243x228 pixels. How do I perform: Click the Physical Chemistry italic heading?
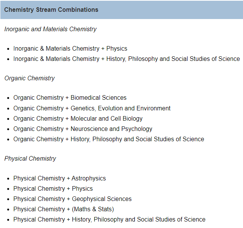coord(30,159)
